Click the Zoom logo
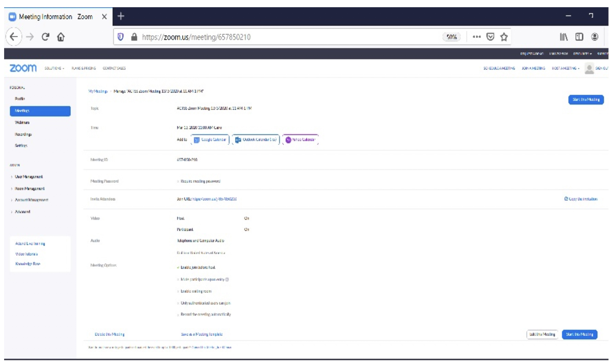The image size is (616, 364). click(x=23, y=68)
